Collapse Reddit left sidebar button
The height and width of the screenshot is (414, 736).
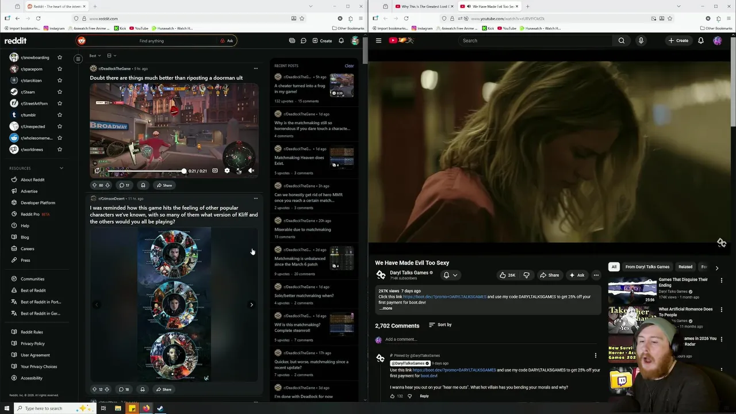[x=78, y=59]
